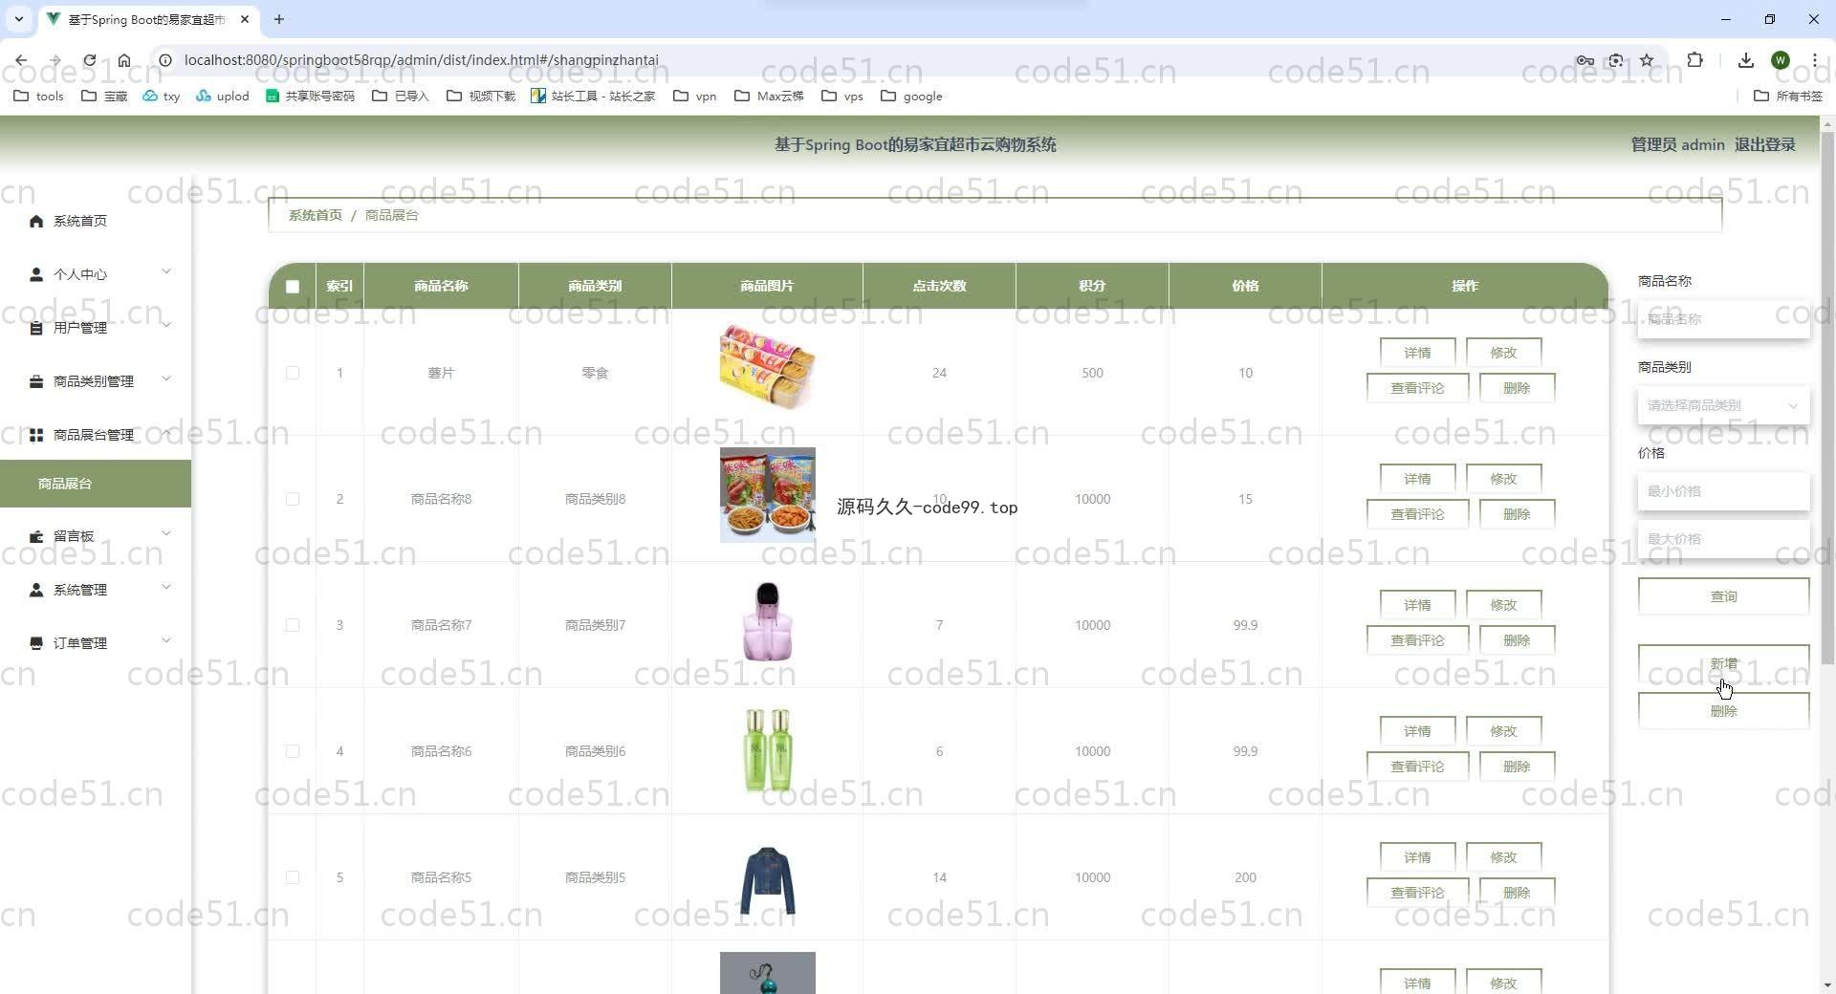Go back using browser back arrow

coord(21,60)
